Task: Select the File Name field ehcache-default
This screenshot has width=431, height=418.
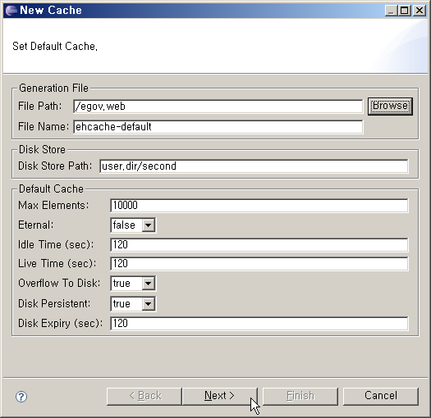Action: pyautogui.click(x=218, y=127)
